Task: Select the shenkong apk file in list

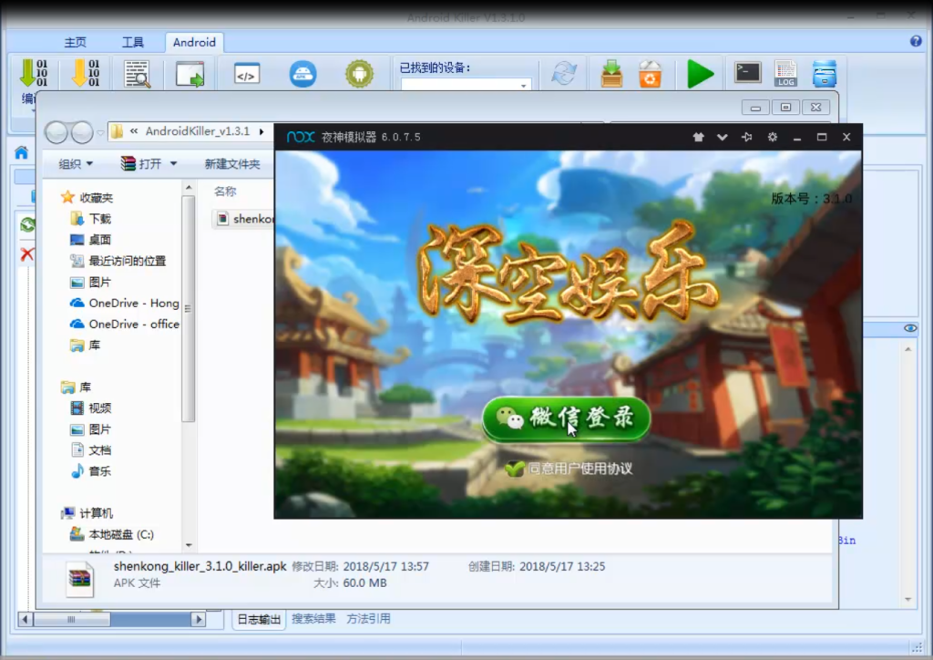Action: pyautogui.click(x=244, y=219)
